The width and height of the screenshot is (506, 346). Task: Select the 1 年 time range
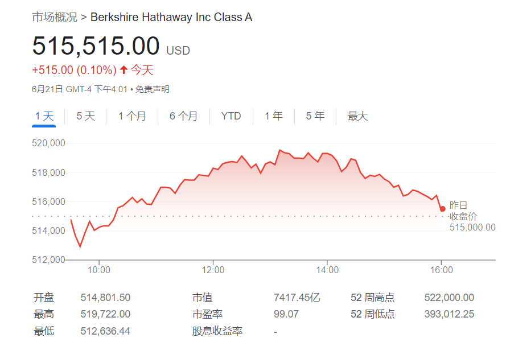(x=274, y=116)
